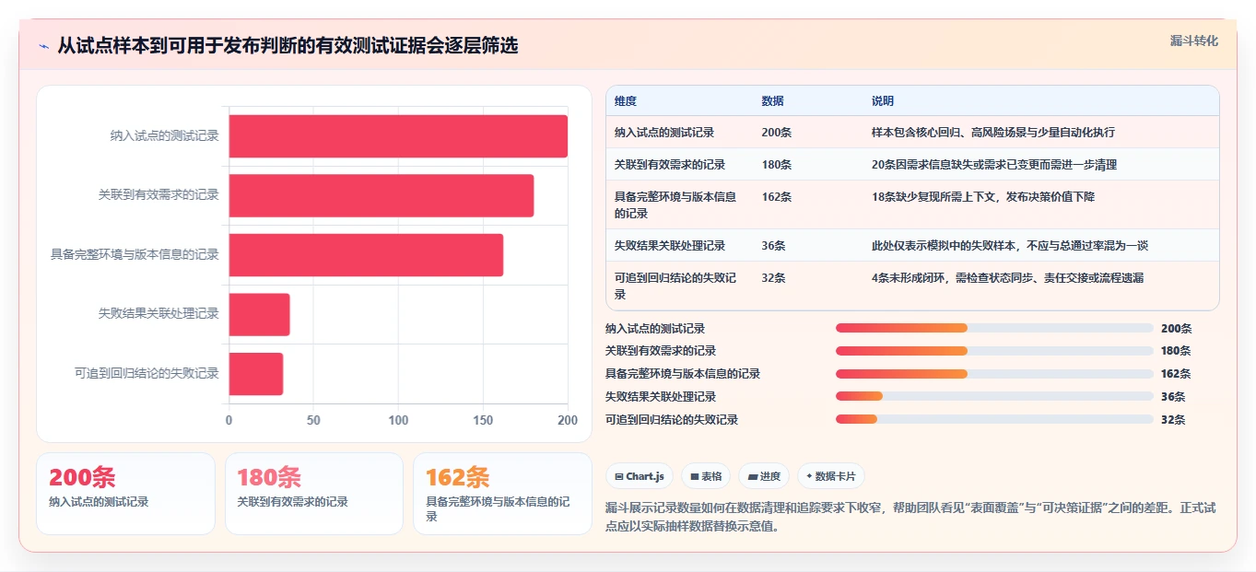1256x572 pixels.
Task: Click the chart bar for 失败结果关联处理记录
Action: [260, 314]
